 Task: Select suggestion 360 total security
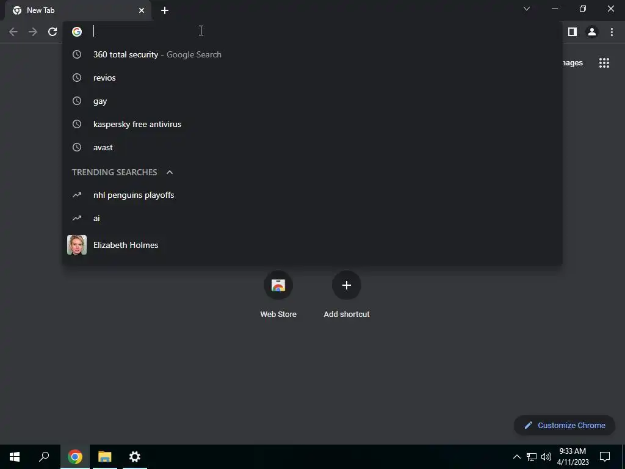(x=312, y=54)
